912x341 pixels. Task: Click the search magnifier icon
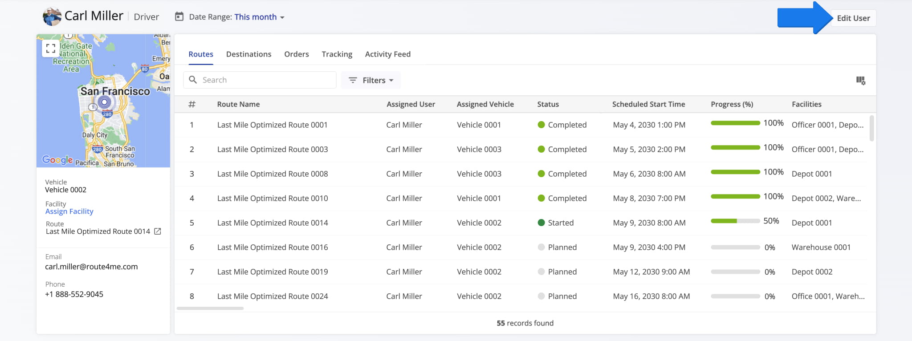click(x=193, y=80)
